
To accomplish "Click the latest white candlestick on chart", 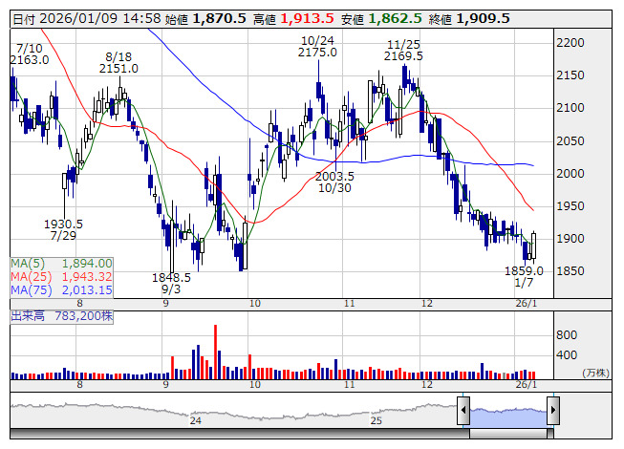I will click(533, 246).
